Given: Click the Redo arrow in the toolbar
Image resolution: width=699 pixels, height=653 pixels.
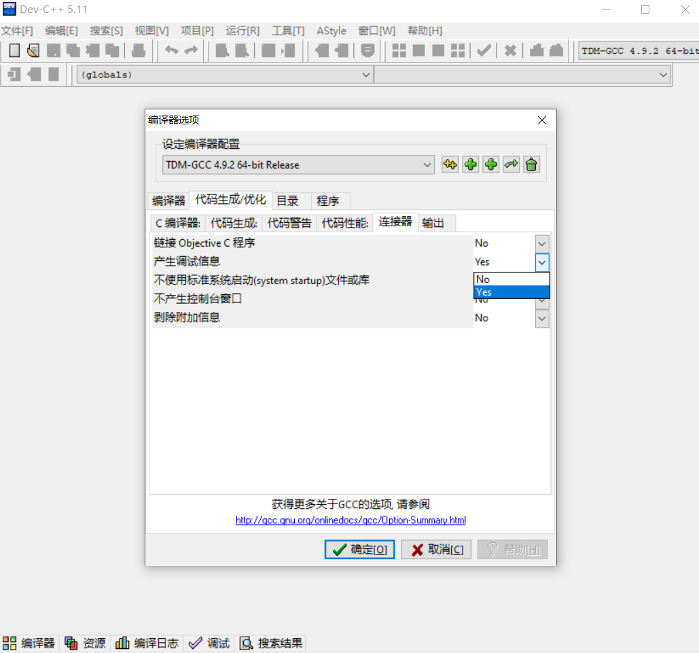Looking at the screenshot, I should coord(192,49).
